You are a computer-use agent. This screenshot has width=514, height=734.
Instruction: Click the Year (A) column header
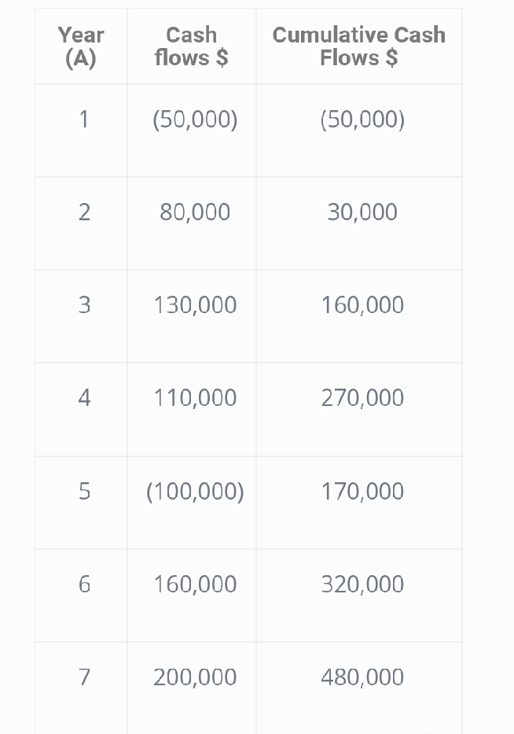81,46
